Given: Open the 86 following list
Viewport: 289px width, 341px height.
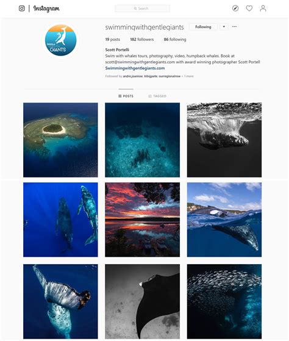Looking at the screenshot, I should (175, 40).
